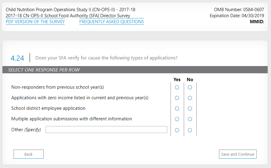Click the No column header
This screenshot has height=168, width=271.
click(190, 80)
